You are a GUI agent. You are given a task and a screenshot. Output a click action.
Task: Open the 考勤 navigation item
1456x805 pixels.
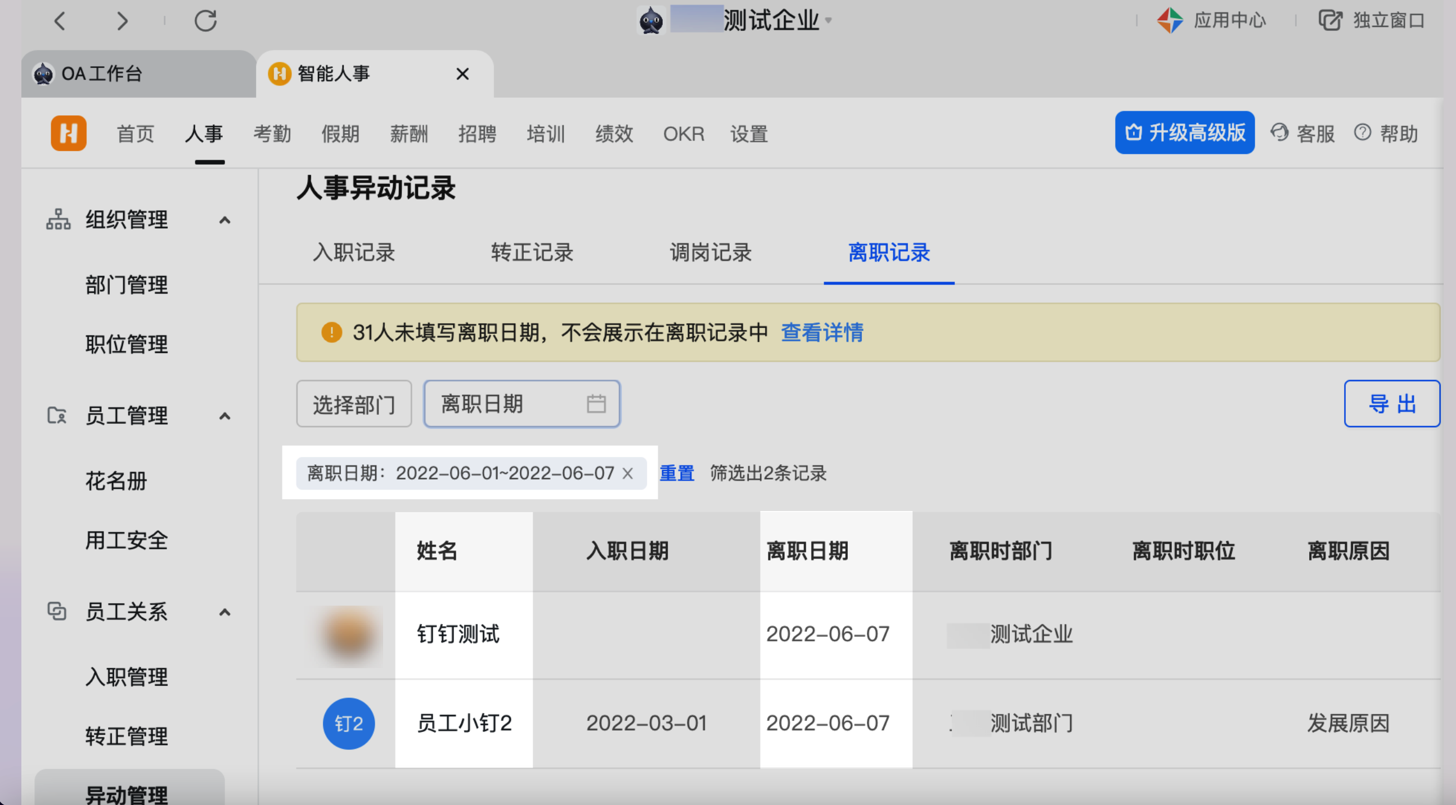(272, 134)
